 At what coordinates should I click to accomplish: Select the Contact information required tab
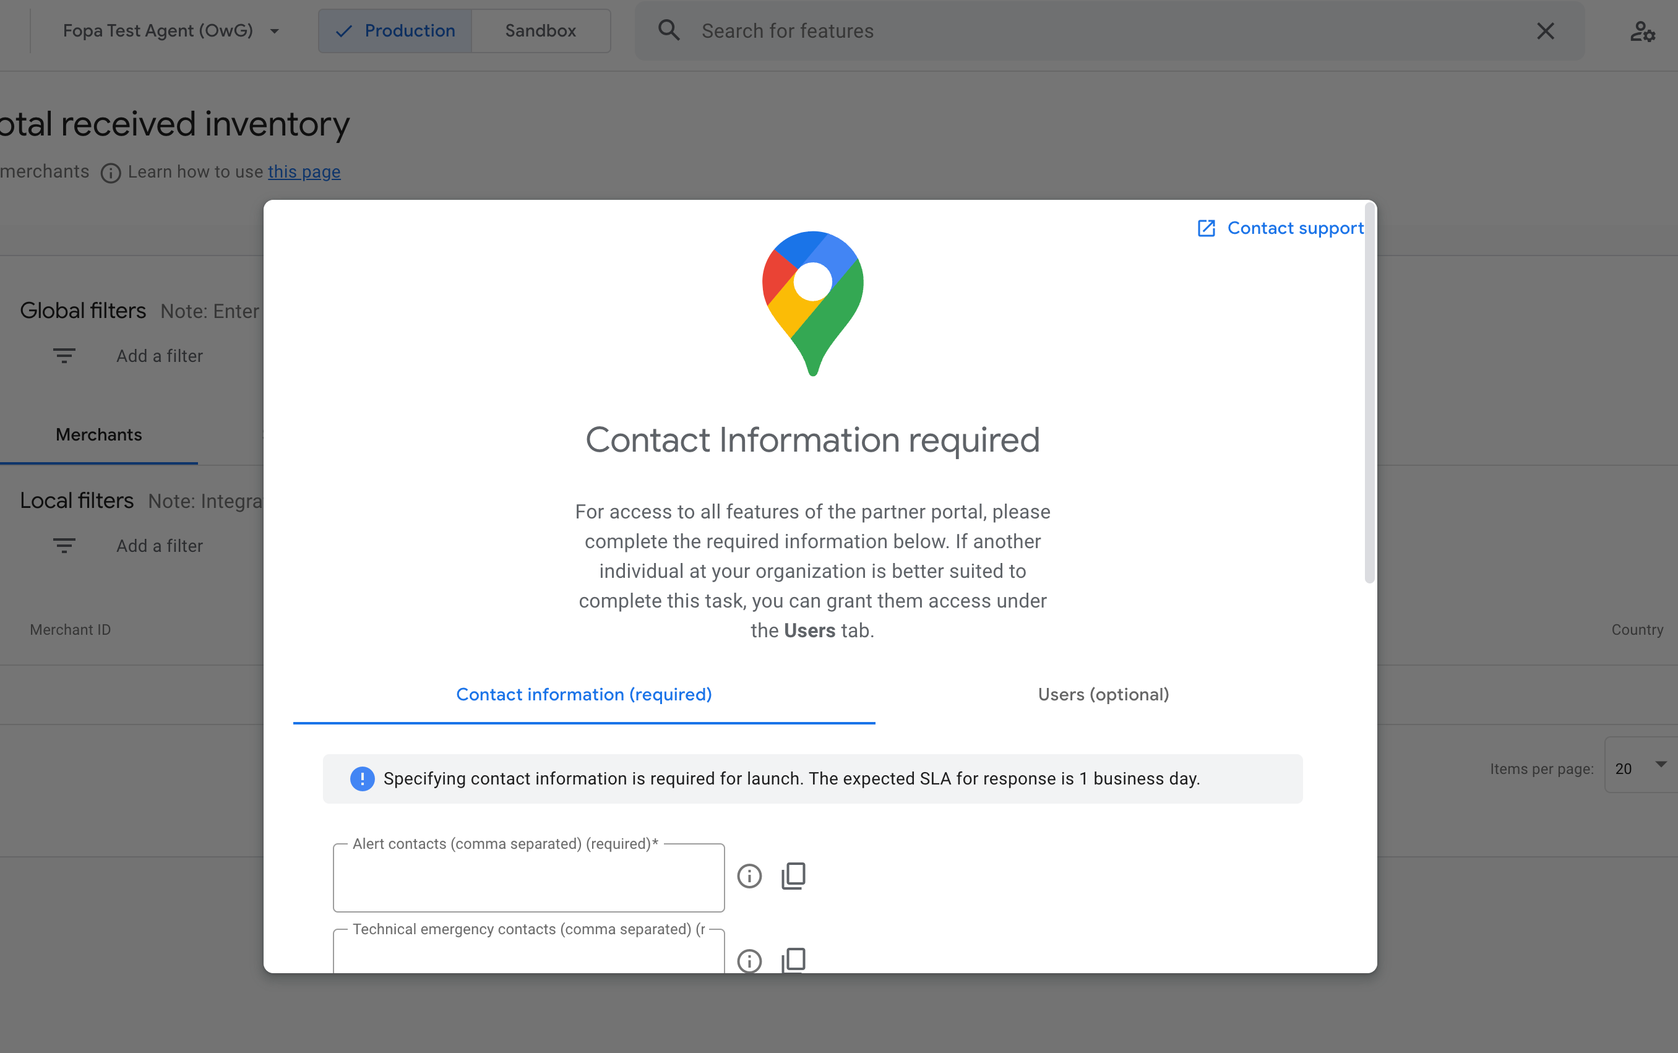pyautogui.click(x=583, y=694)
